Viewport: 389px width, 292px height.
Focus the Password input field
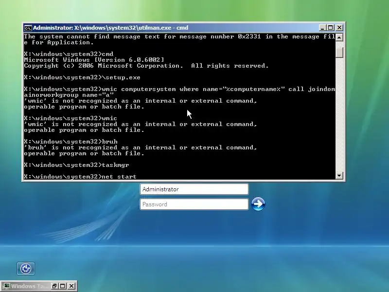point(194,204)
